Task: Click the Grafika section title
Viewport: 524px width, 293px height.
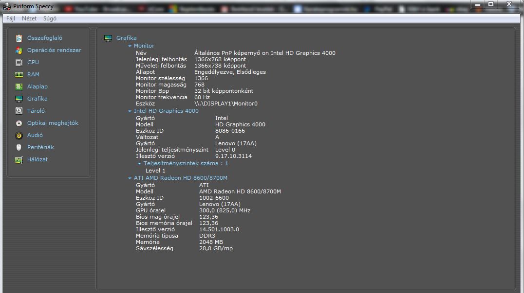Action: click(x=126, y=38)
